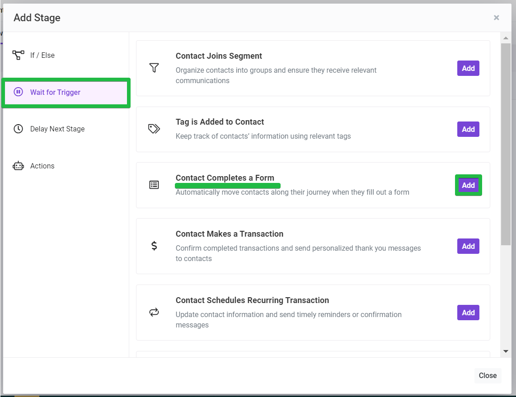Click the Wait for Trigger pause icon
The image size is (516, 397).
(18, 92)
